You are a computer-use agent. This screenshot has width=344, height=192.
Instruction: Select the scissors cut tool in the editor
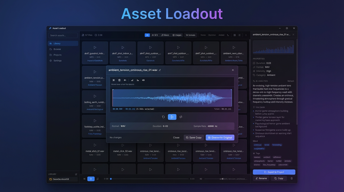click(114, 80)
